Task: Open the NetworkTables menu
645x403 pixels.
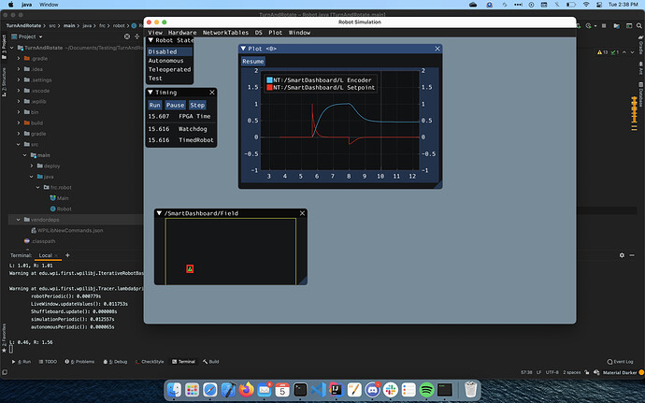Action: tap(225, 33)
